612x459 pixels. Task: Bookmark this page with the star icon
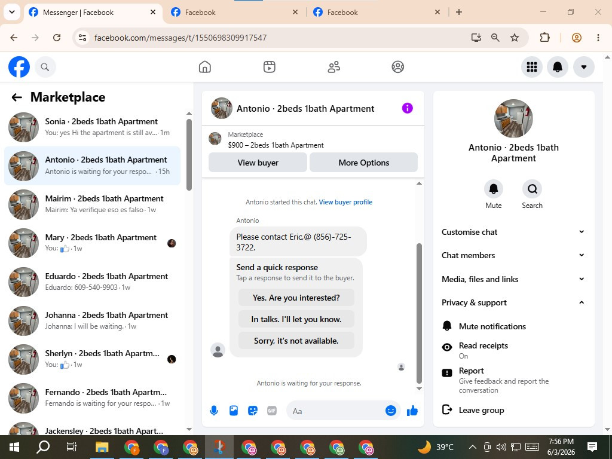pyautogui.click(x=515, y=38)
